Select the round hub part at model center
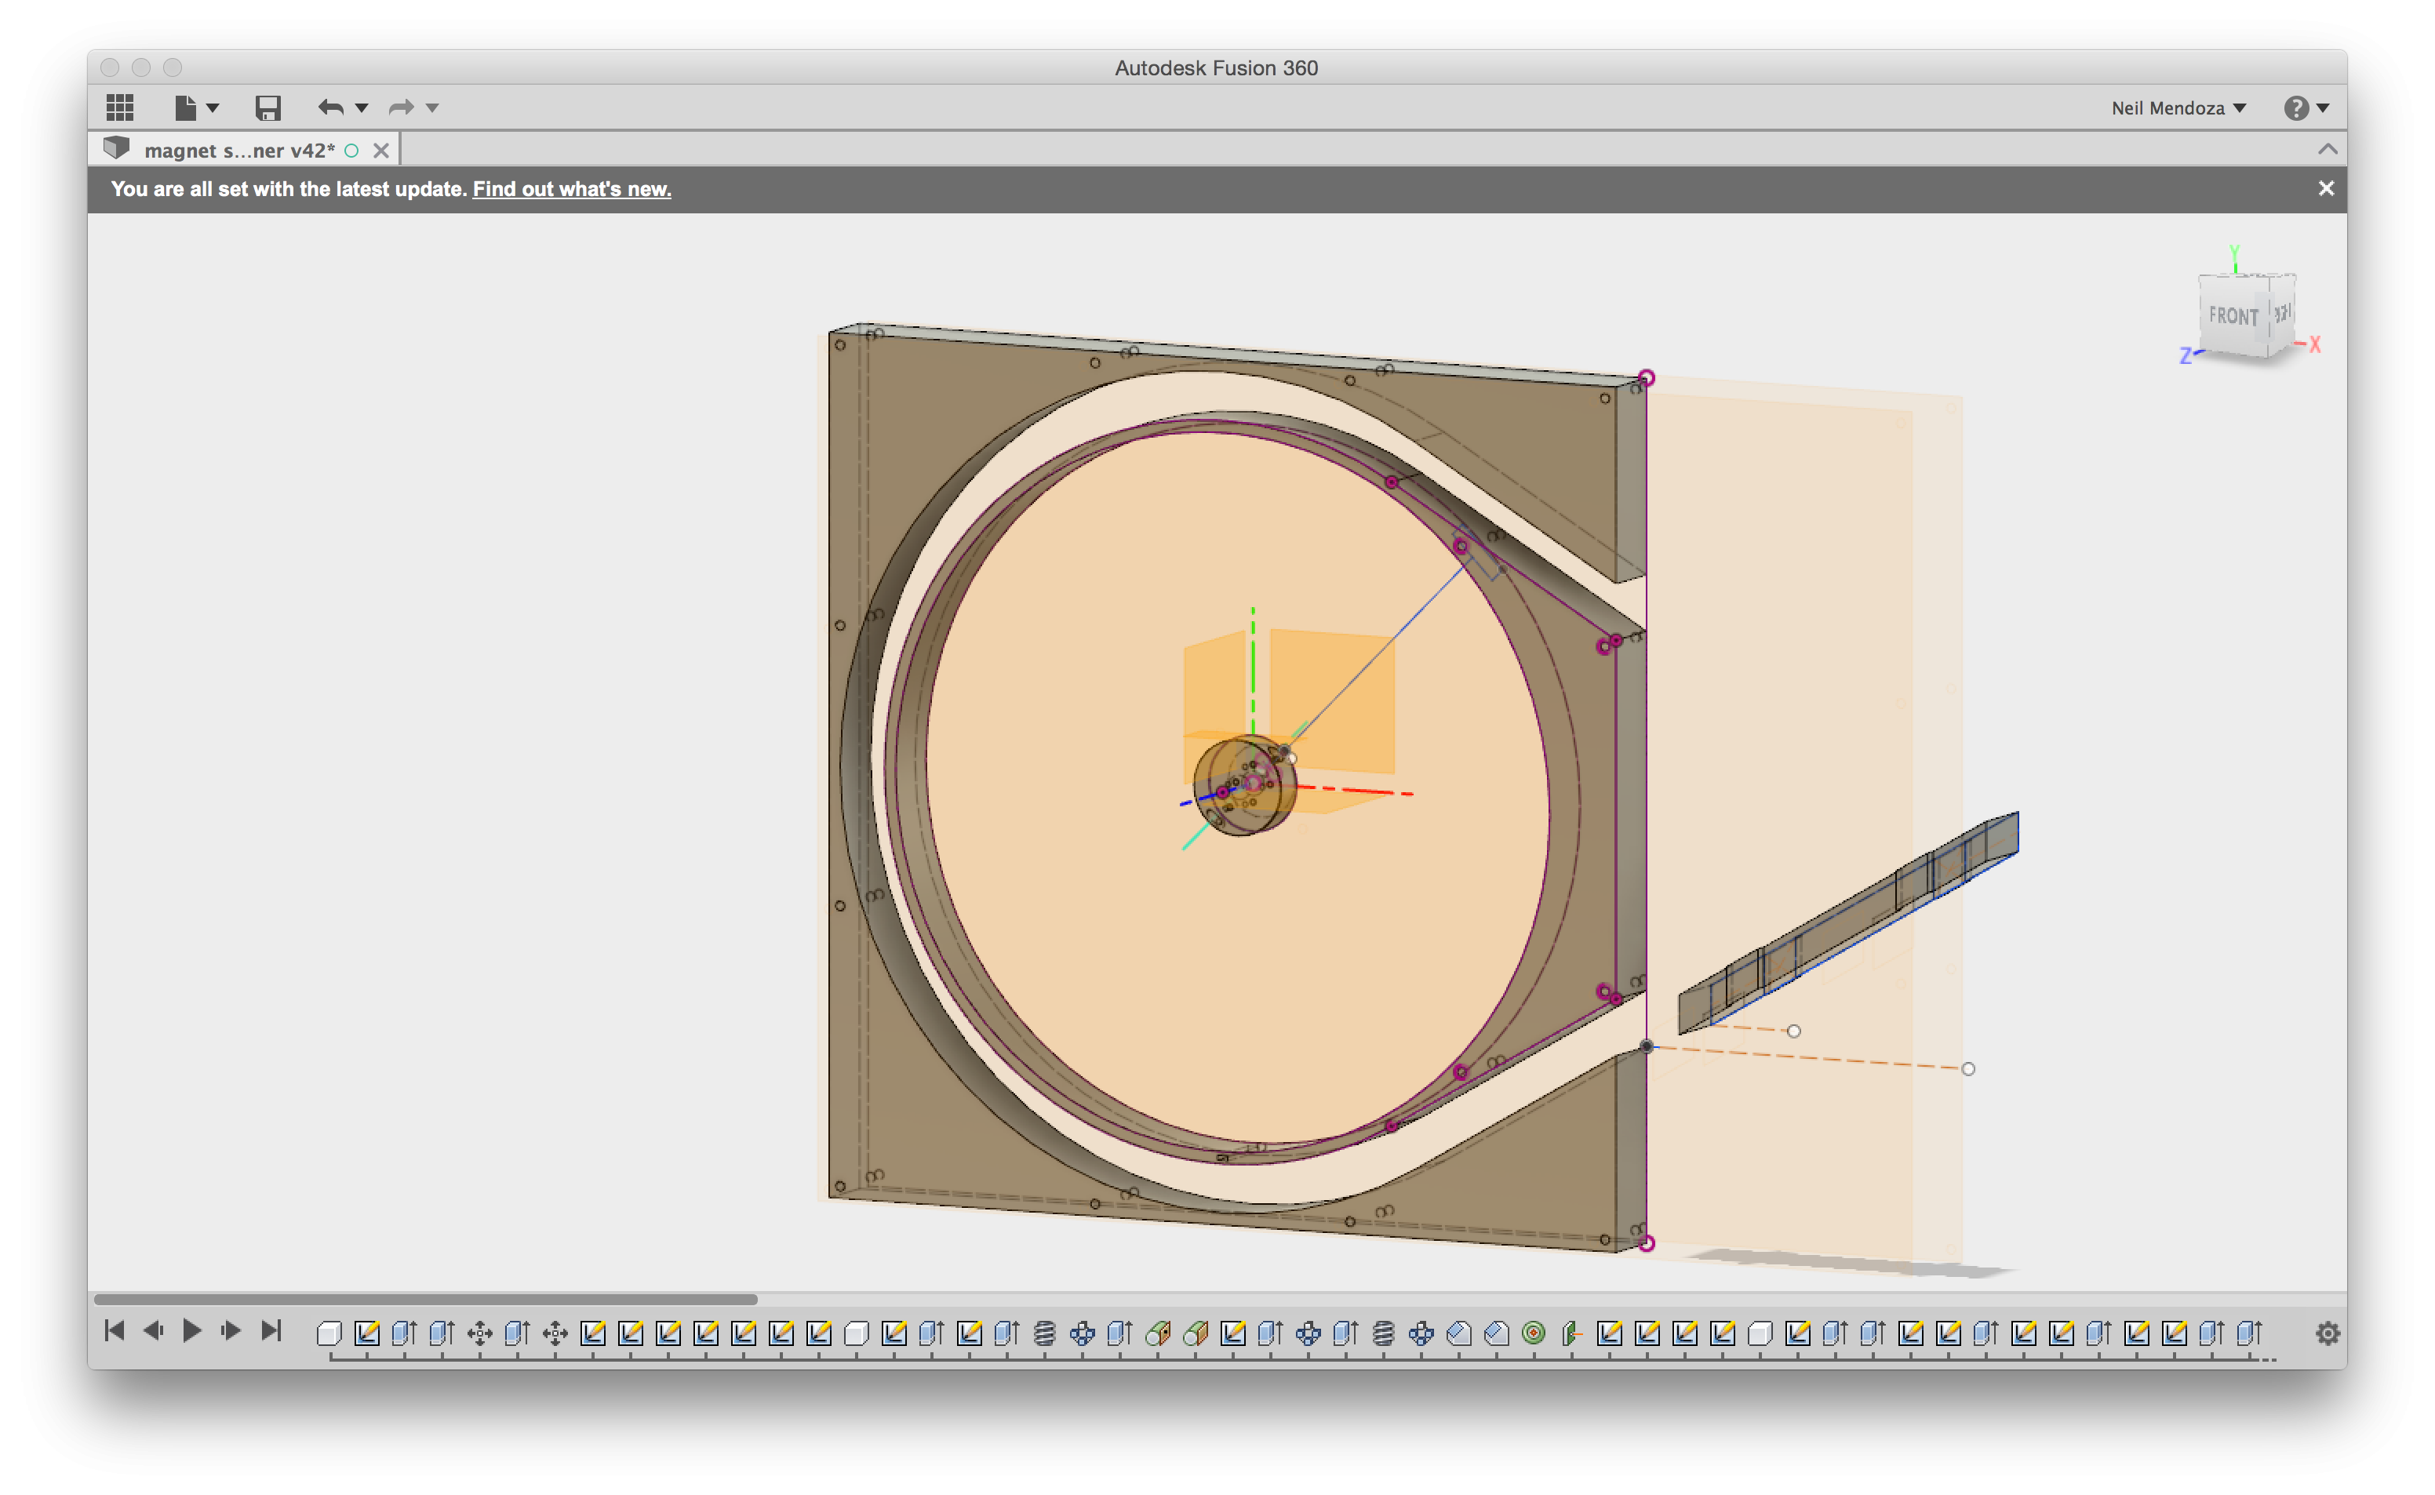Image resolution: width=2435 pixels, height=1495 pixels. coord(1243,786)
